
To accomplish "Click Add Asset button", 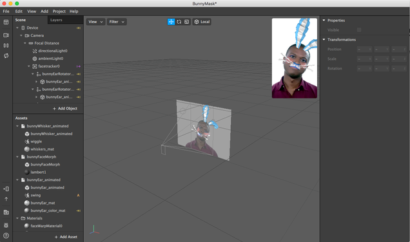I will click(66, 237).
